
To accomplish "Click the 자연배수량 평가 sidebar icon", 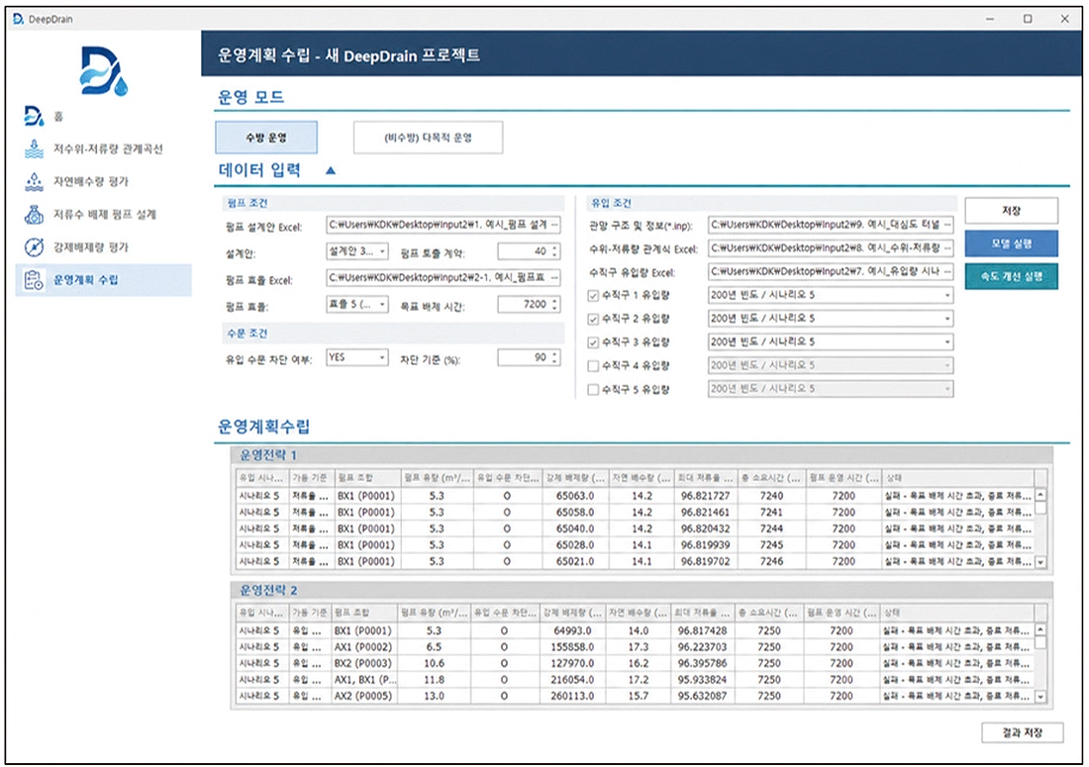I will (x=34, y=181).
